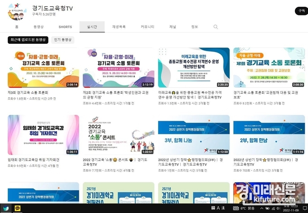Viewport: 308px width, 213px height.
Task: Select the 인기 동영상 filter chip
Action: pos(63,40)
